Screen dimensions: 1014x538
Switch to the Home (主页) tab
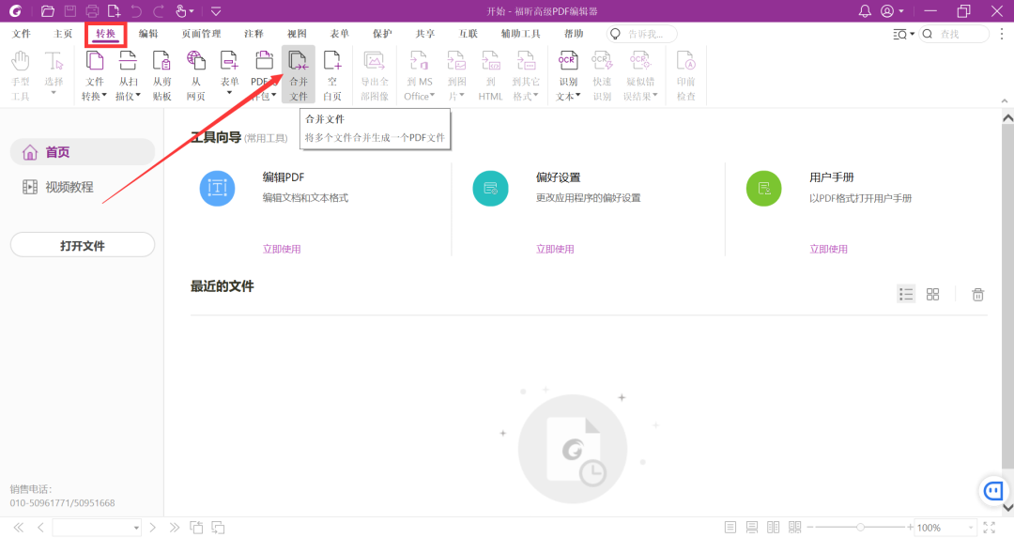63,34
